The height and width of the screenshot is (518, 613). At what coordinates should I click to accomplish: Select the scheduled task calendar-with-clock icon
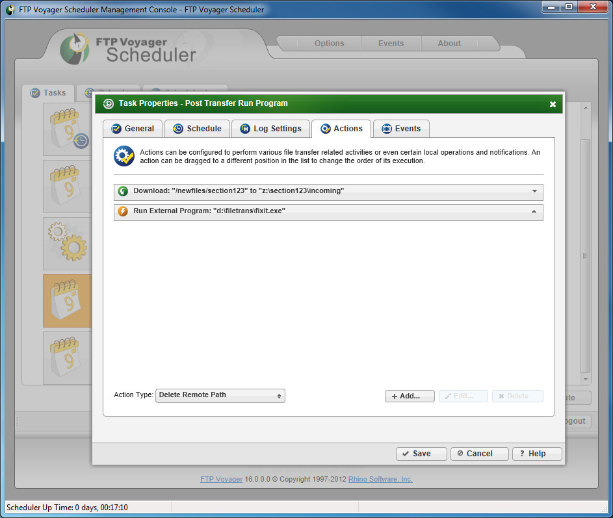pyautogui.click(x=68, y=129)
